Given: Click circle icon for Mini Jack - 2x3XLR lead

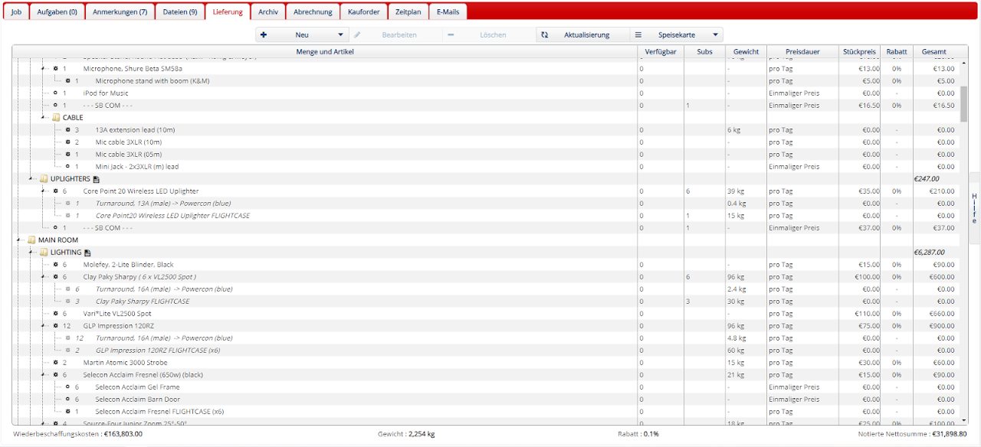Looking at the screenshot, I should [x=68, y=167].
